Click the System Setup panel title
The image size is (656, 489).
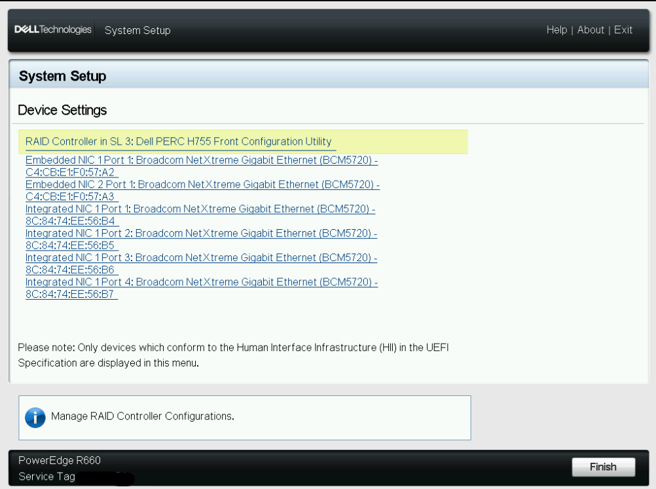[x=62, y=76]
